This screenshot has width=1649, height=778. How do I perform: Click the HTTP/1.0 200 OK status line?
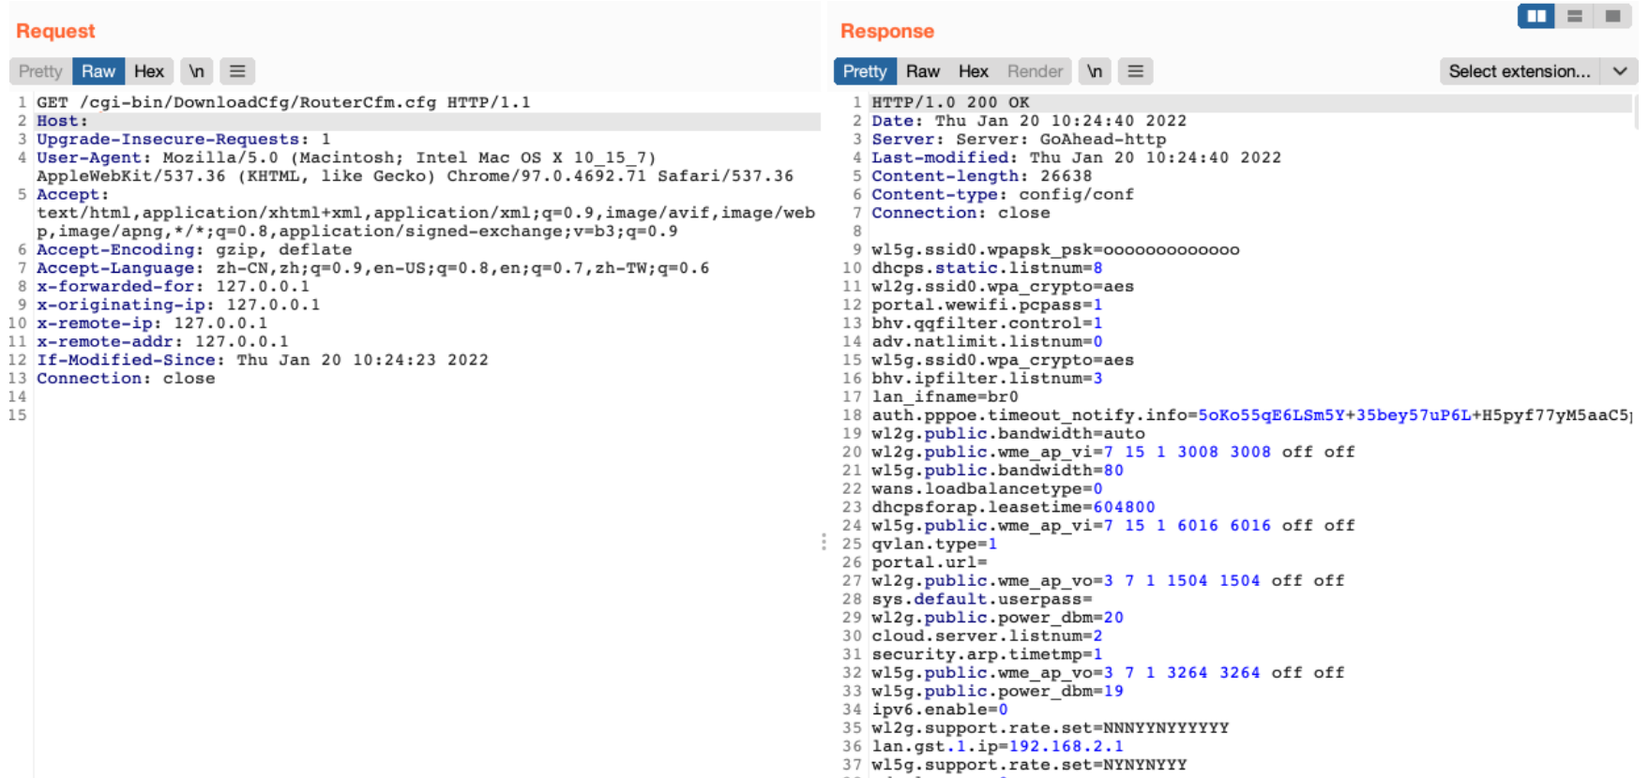pos(949,102)
